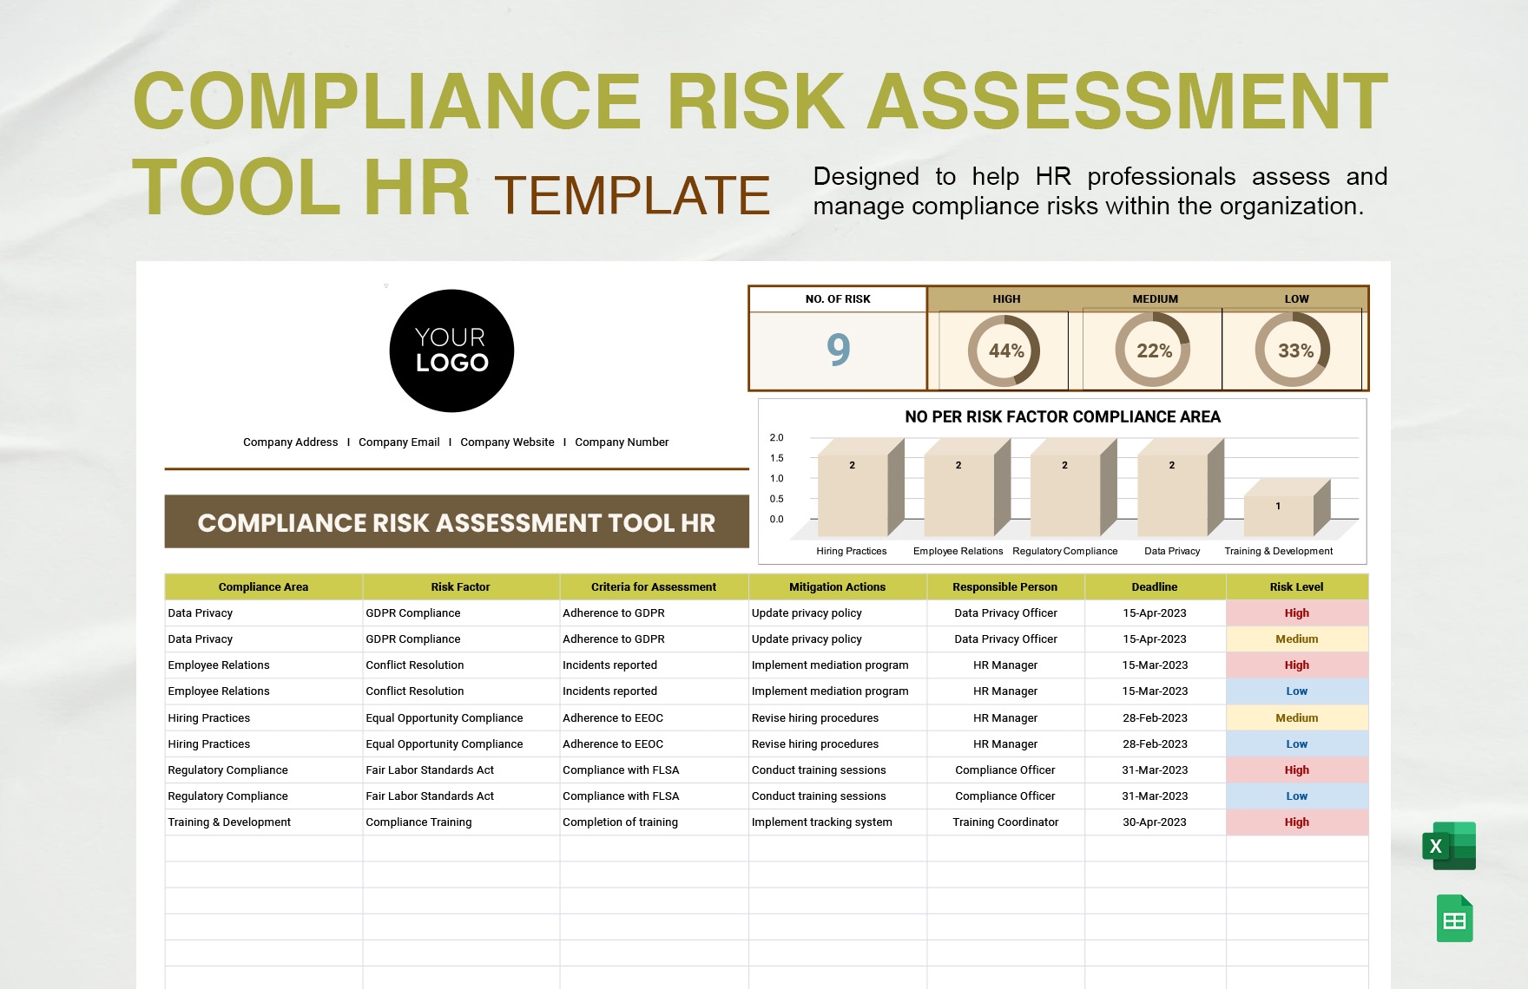The image size is (1528, 989).
Task: Select the Risk Level column header
Action: coord(1296,587)
